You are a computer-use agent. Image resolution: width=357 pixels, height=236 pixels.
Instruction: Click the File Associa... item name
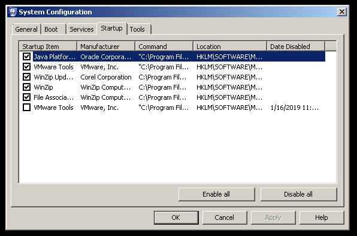pos(54,97)
